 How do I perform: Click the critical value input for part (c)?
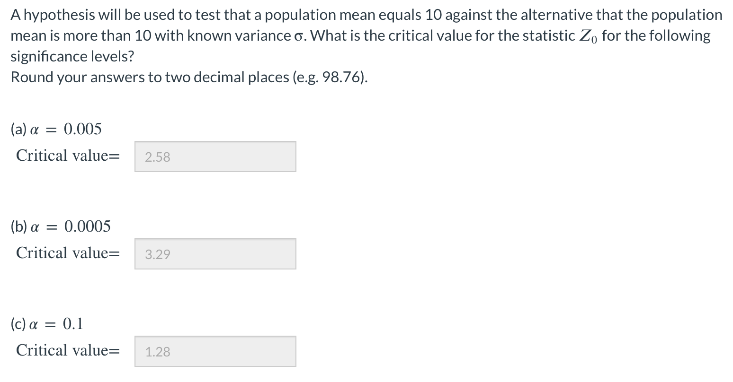click(215, 351)
